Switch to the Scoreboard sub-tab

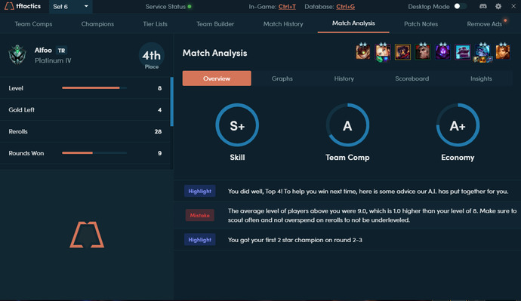coord(412,78)
